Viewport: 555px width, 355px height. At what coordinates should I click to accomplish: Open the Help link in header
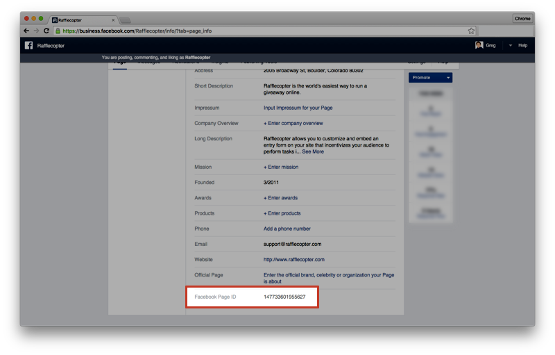tap(523, 45)
